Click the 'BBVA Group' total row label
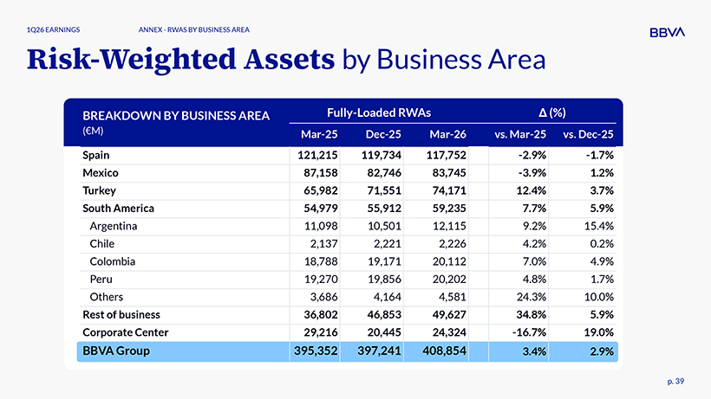 (116, 351)
